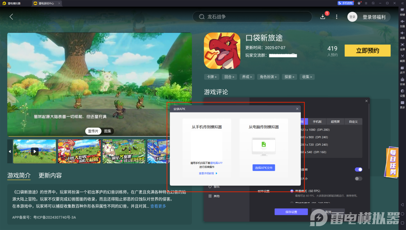406x230 pixels.
Task: Collapse the right sidebar with double-arrow icon
Action: pyautogui.click(x=402, y=3)
